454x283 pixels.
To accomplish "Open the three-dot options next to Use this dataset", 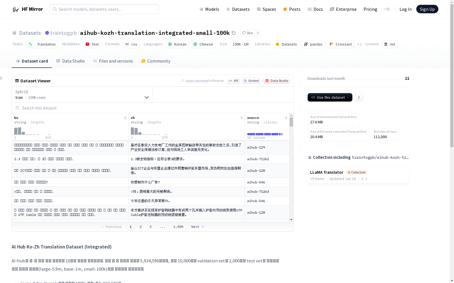I will pyautogui.click(x=359, y=97).
